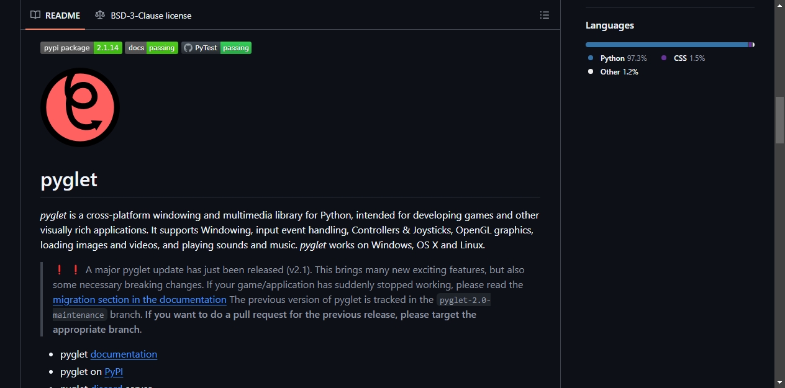Open the PyPI link

(x=114, y=371)
